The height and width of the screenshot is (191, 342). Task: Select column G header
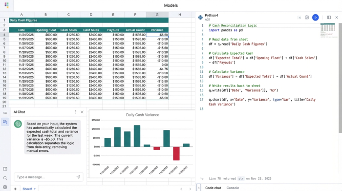tap(157, 15)
